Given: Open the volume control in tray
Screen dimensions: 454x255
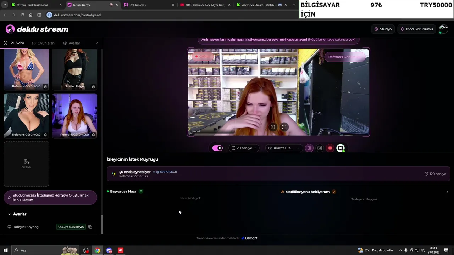Looking at the screenshot, I should click(x=423, y=250).
